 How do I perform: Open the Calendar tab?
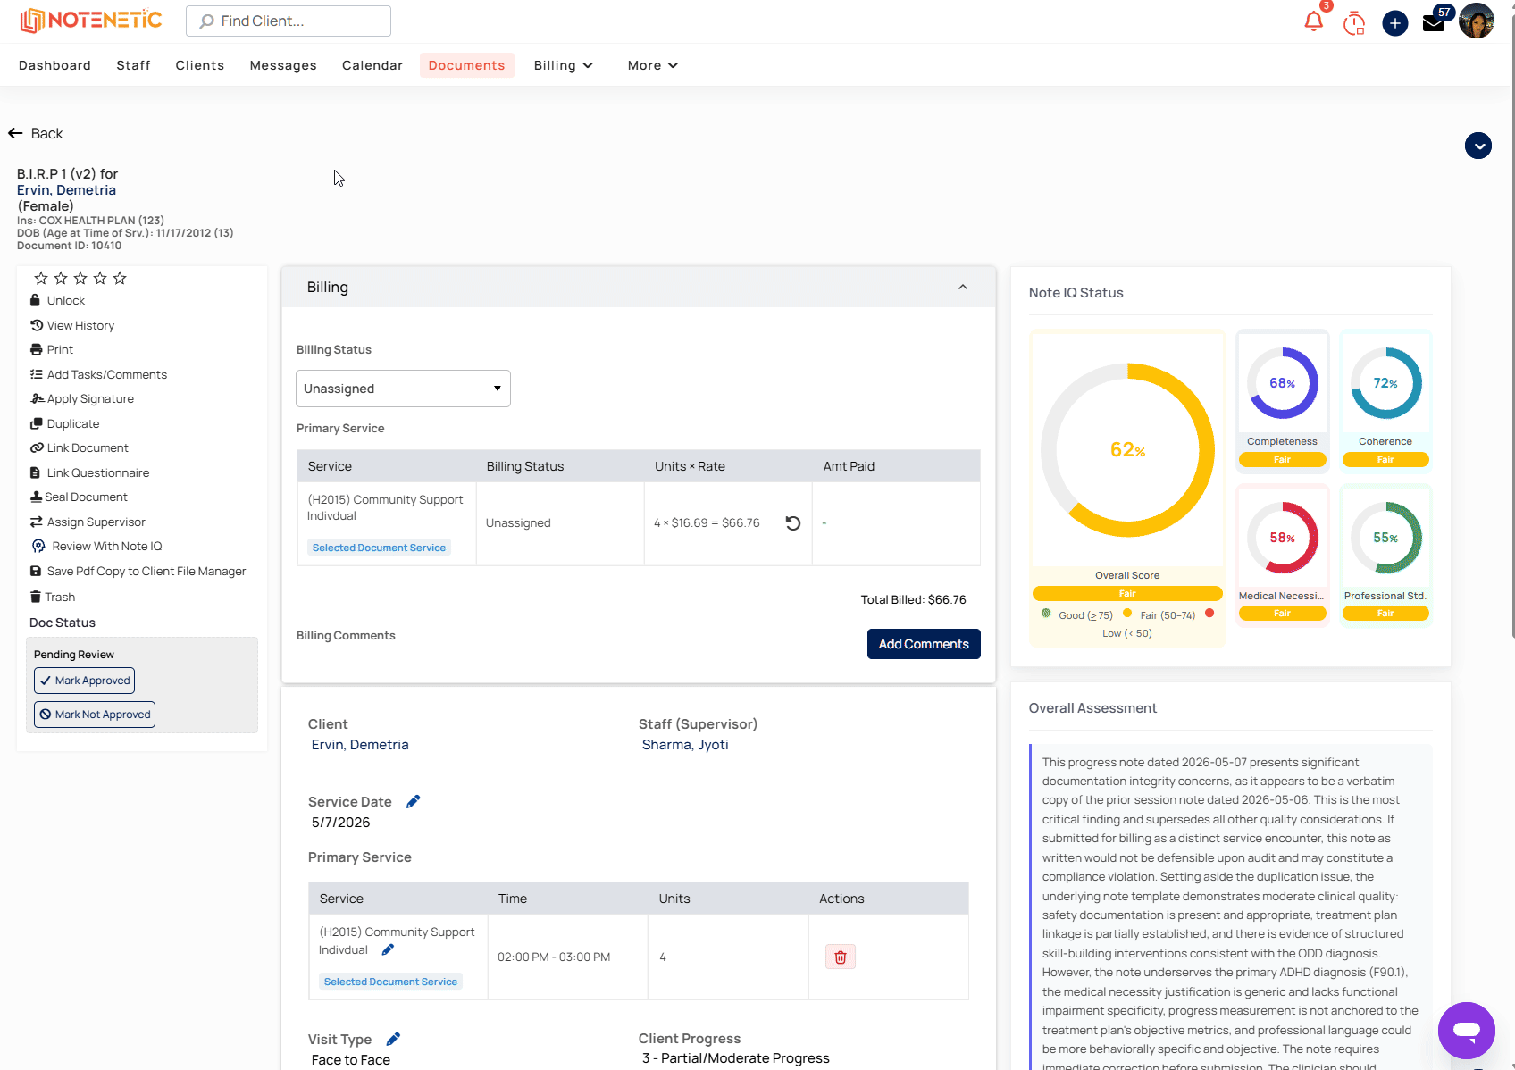click(372, 65)
